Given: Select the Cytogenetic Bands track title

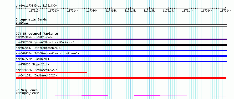Looking at the screenshot, I should (31, 19).
